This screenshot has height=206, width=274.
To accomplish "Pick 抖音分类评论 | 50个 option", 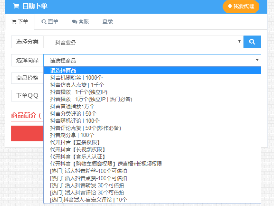I will (x=152, y=113).
